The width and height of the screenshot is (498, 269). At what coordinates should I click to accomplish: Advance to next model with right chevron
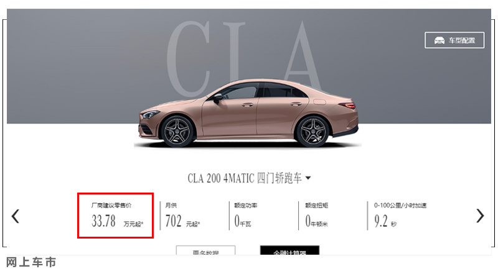(x=480, y=216)
